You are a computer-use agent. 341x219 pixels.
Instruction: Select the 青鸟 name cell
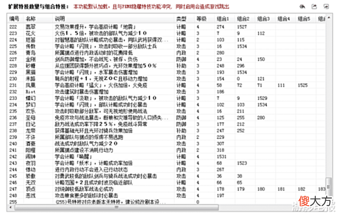click(30, 53)
